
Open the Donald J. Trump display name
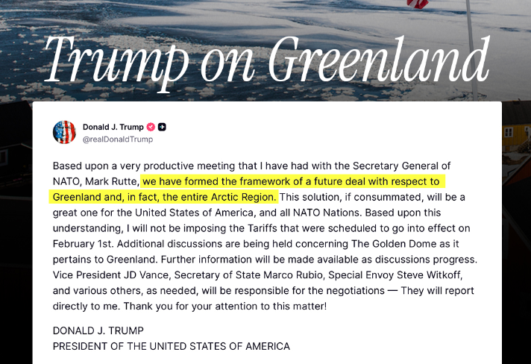113,127
